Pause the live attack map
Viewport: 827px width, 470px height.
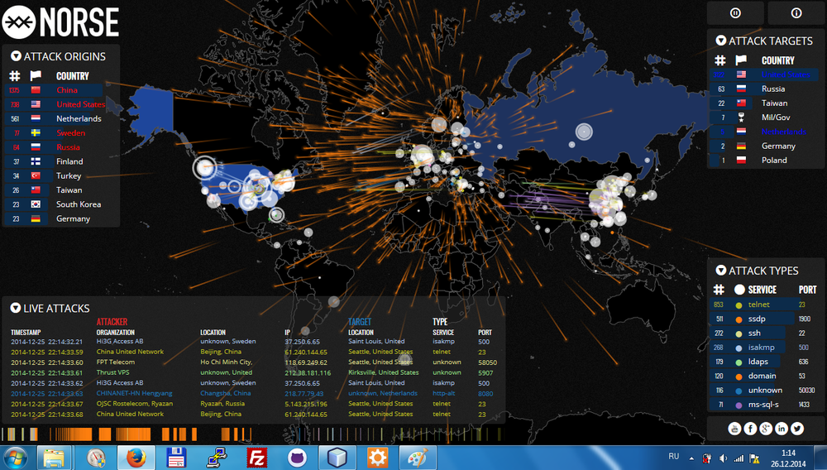coord(735,13)
